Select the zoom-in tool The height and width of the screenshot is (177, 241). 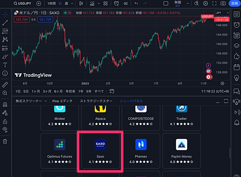(x=5, y=93)
